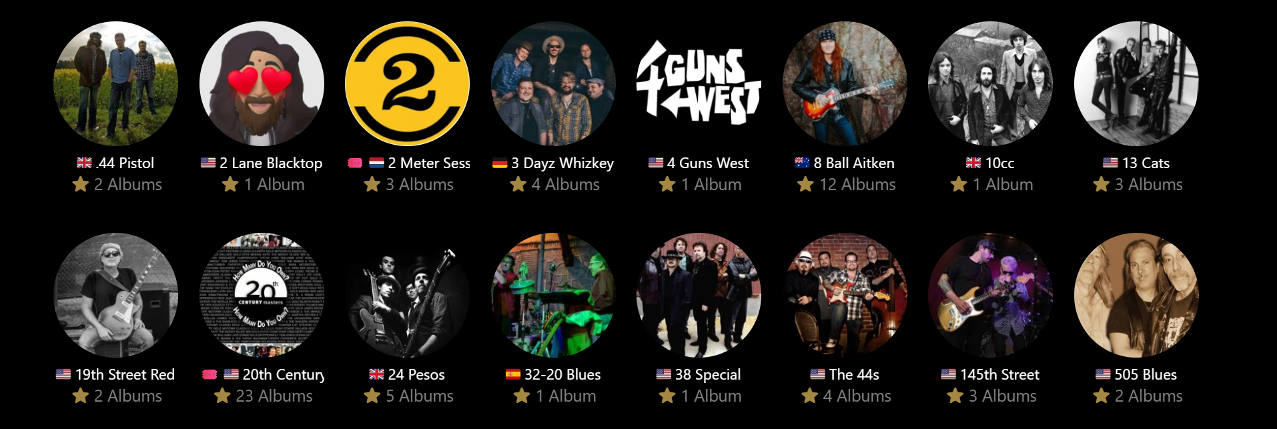Select the 145th Street artist photo
Viewport: 1277px width, 429px height.
pos(990,295)
